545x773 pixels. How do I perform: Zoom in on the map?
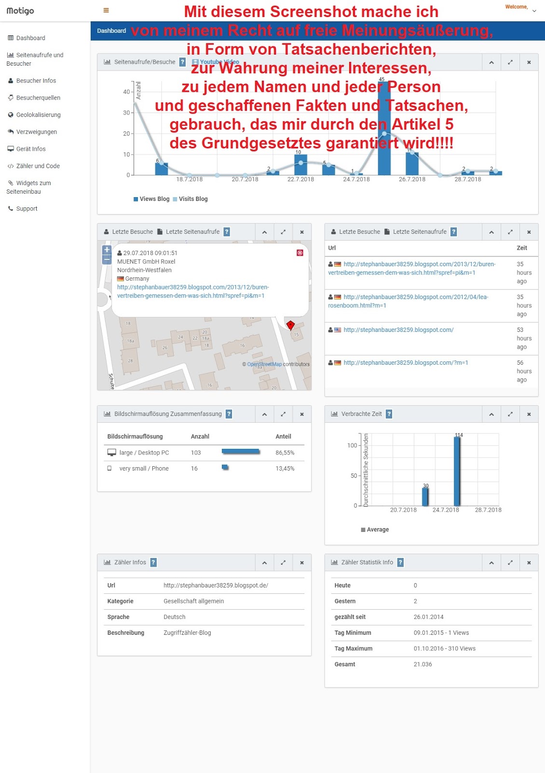(x=107, y=250)
